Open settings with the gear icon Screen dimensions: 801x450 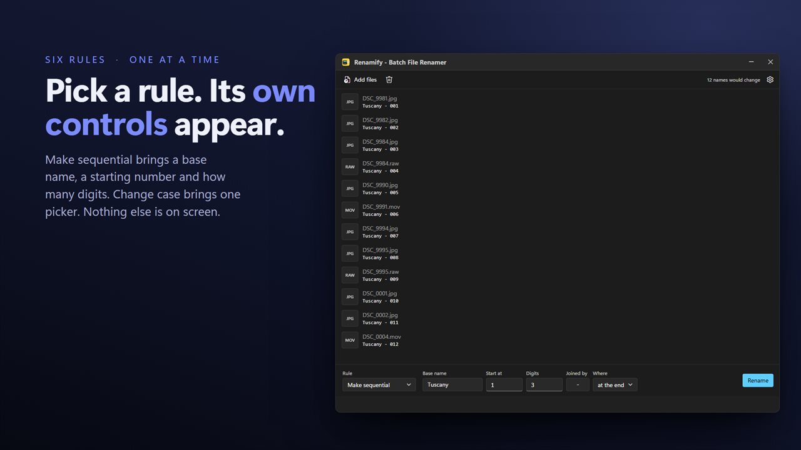pos(770,79)
